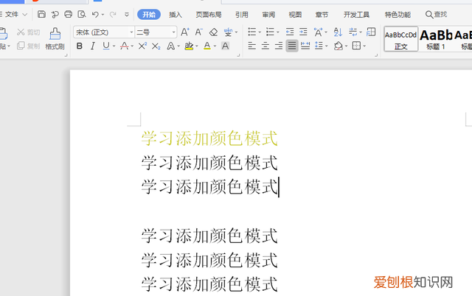Decrease font size with A- icon

[198, 32]
